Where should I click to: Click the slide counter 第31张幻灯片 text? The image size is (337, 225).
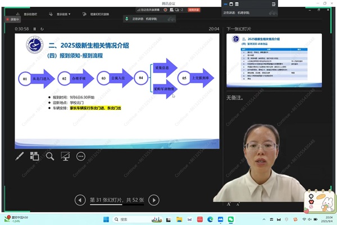(x=117, y=200)
